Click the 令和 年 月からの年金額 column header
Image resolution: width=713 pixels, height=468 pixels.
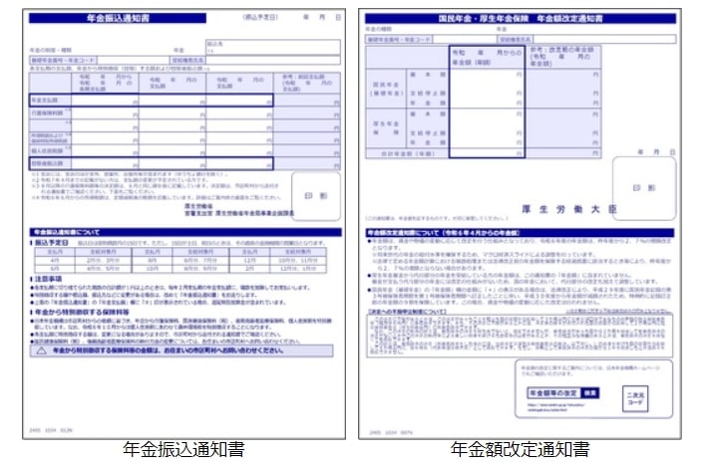(x=487, y=58)
